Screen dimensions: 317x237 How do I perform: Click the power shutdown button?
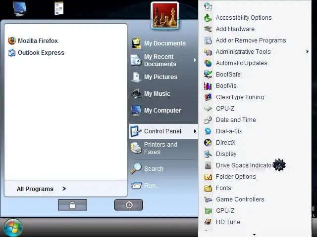tap(129, 205)
